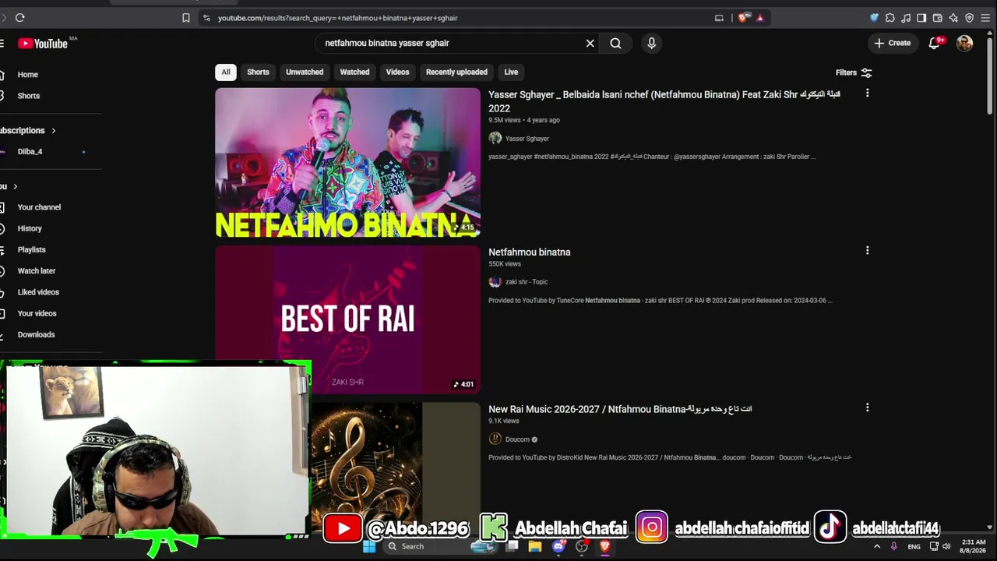Expand the Subscriptions section

pos(28,130)
